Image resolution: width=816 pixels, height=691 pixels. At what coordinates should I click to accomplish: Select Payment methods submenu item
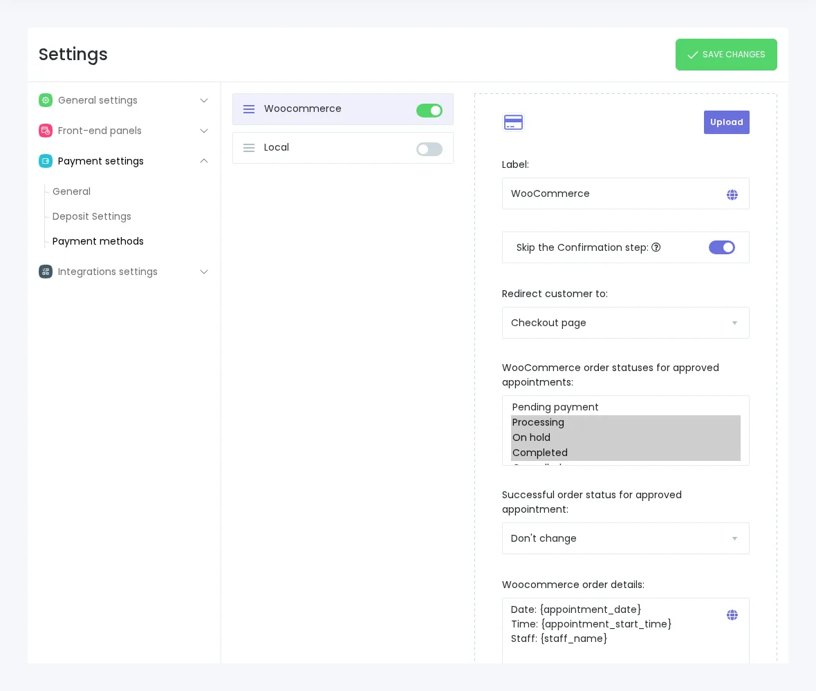(98, 241)
